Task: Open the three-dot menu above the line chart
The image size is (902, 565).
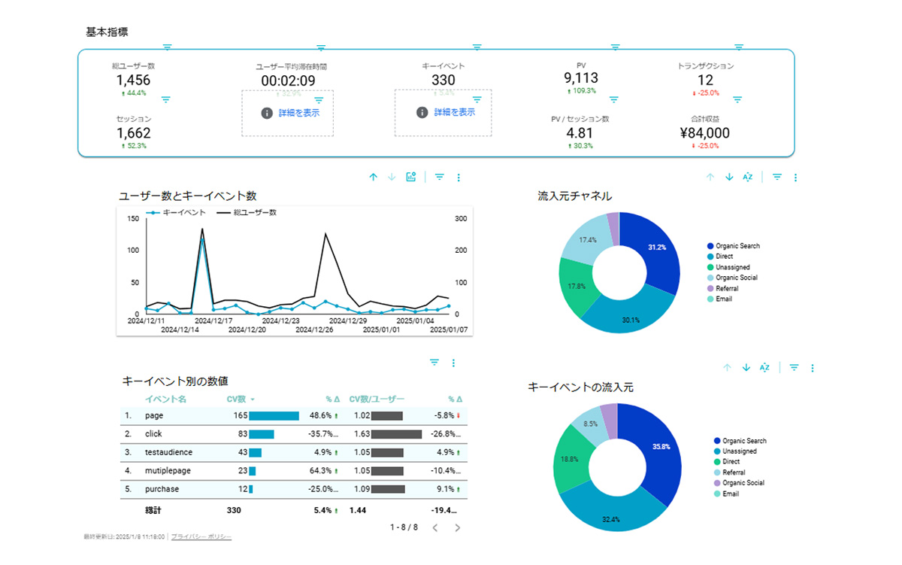Action: click(459, 178)
